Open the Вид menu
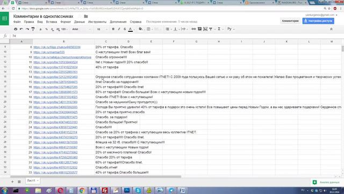Viewport: 344px width, 194px height. pos(40,22)
